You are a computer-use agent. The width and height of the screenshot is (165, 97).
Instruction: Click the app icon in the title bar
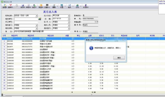click(x=2, y=2)
